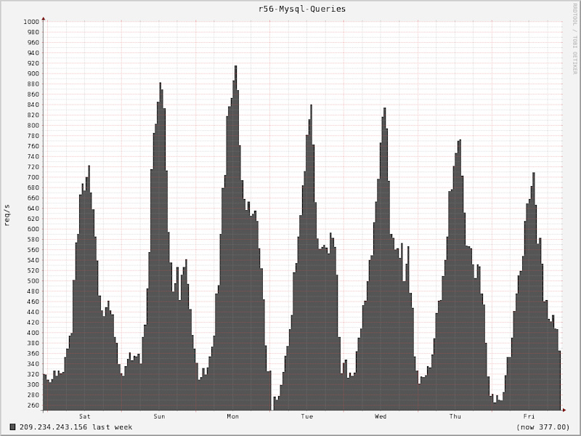Click the chart title r56-Mysql-Queries
The height and width of the screenshot is (436, 581).
click(x=302, y=9)
